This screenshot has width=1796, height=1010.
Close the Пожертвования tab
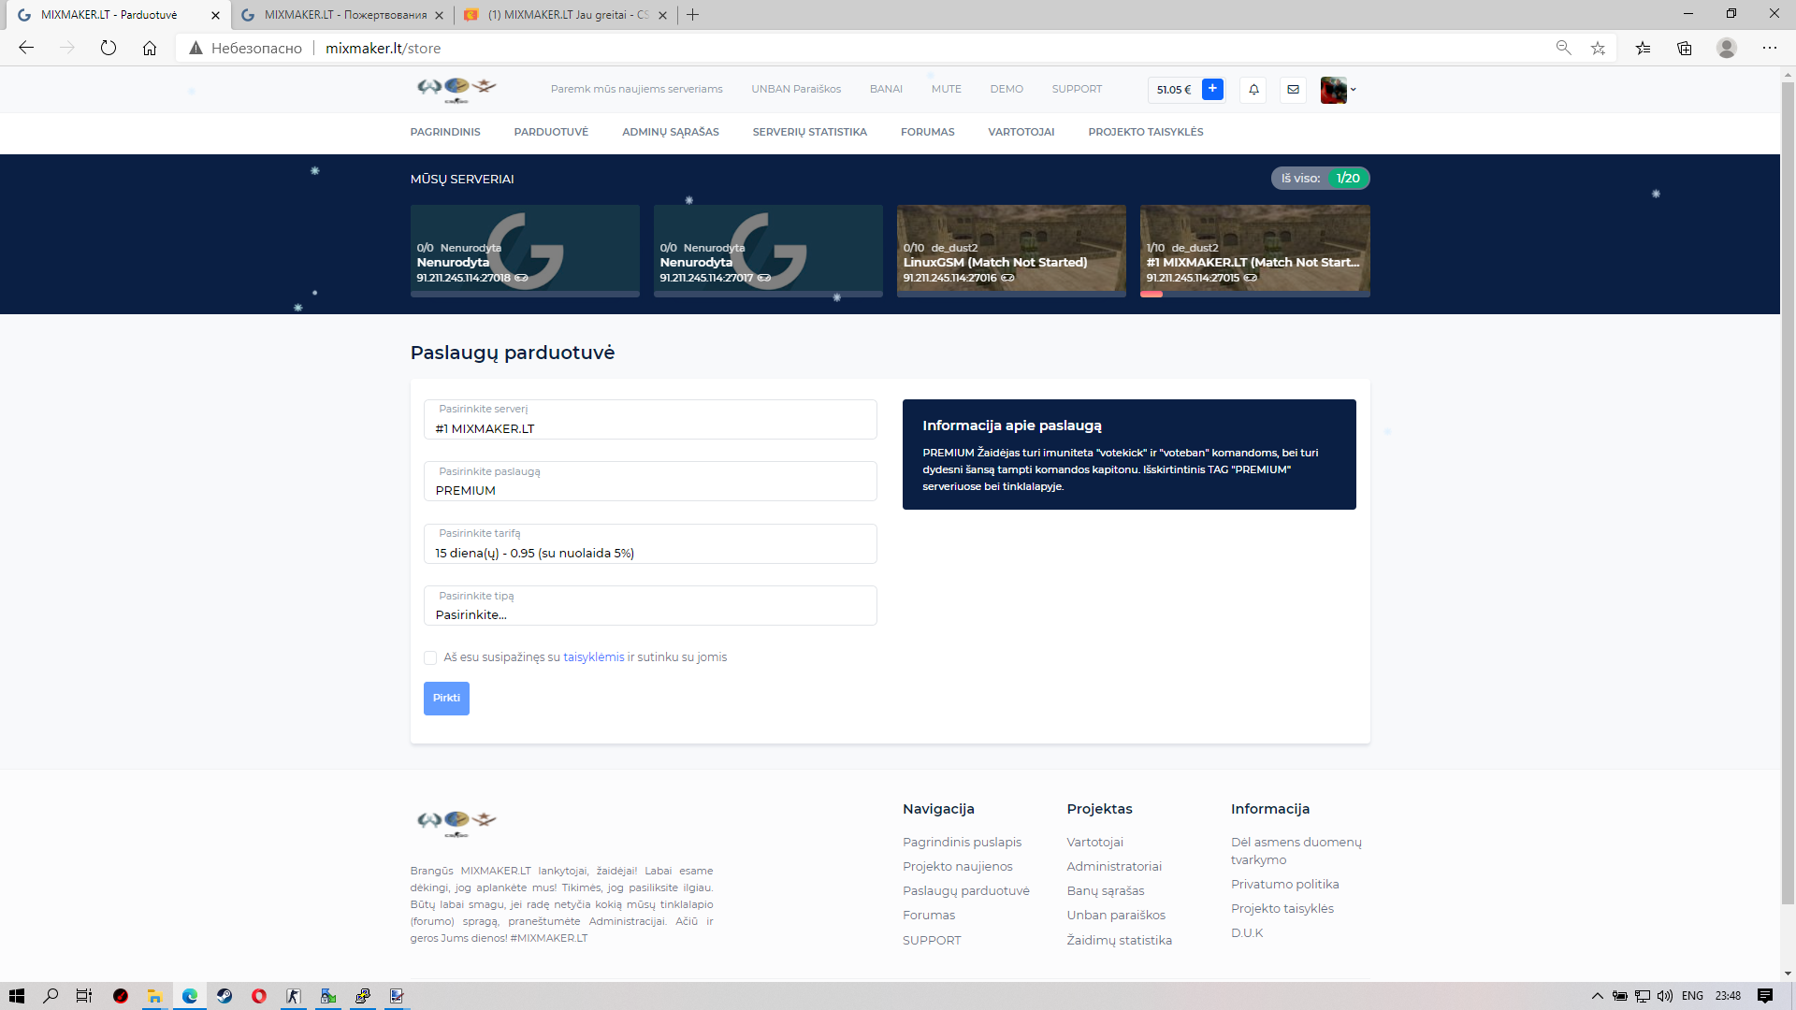(x=440, y=15)
